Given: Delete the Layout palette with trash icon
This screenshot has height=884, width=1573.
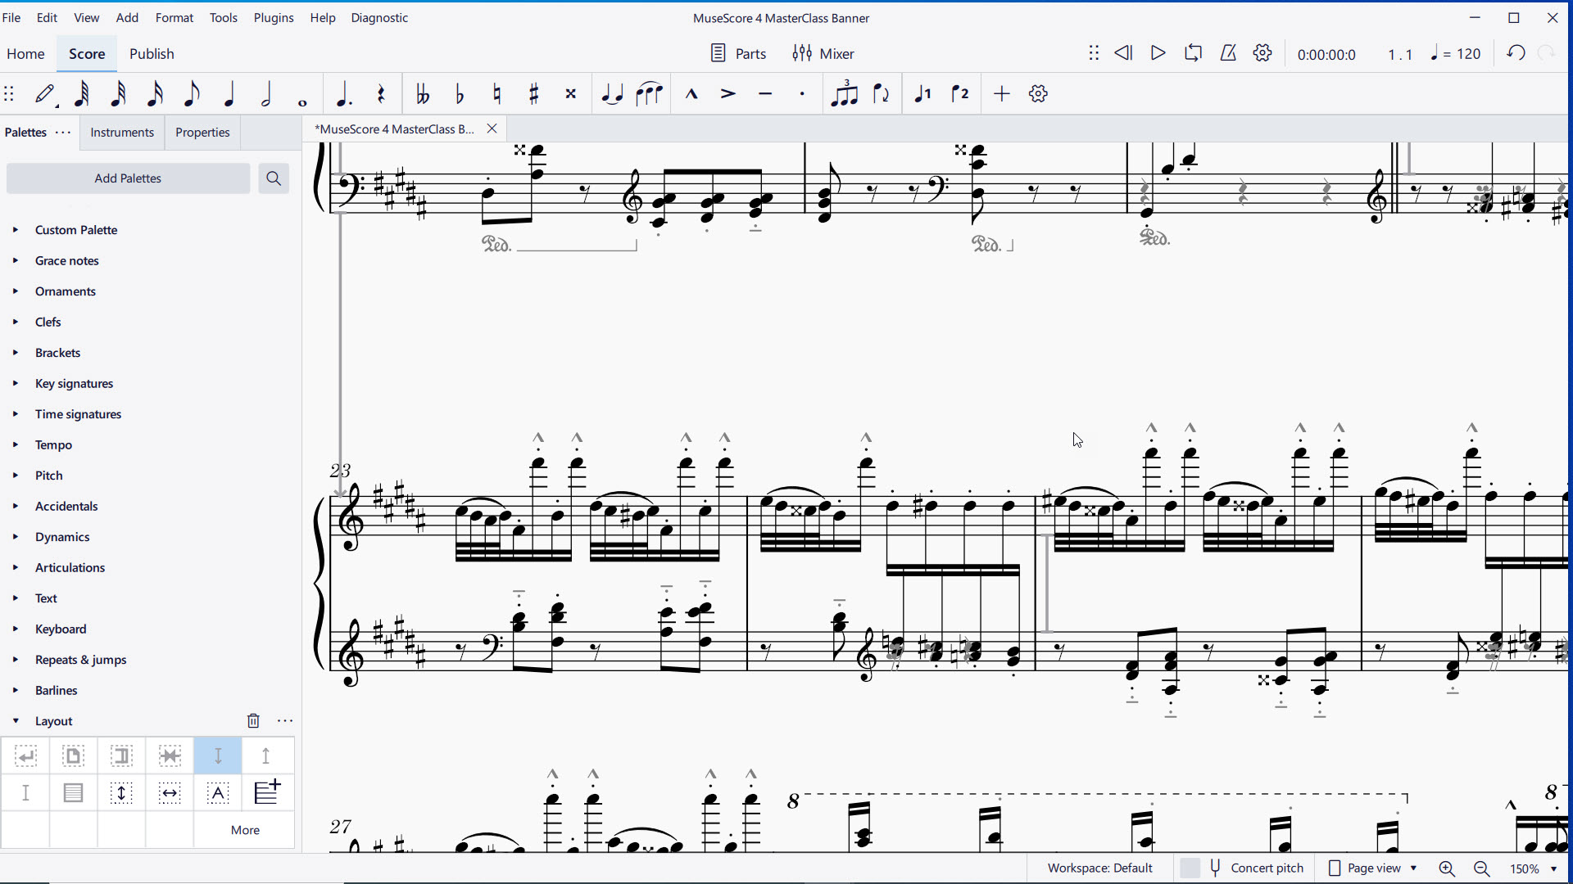Looking at the screenshot, I should [x=253, y=720].
